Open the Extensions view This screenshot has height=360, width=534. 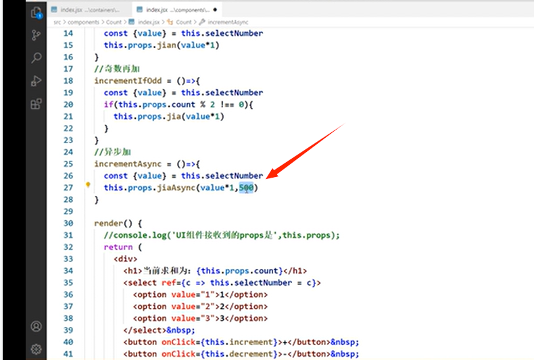click(36, 103)
